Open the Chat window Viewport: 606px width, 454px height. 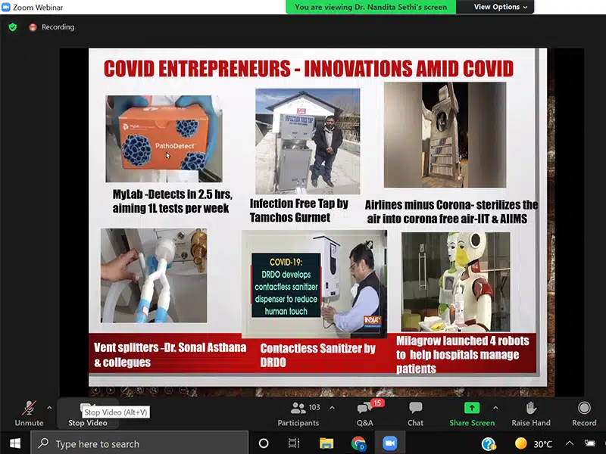[x=415, y=412]
